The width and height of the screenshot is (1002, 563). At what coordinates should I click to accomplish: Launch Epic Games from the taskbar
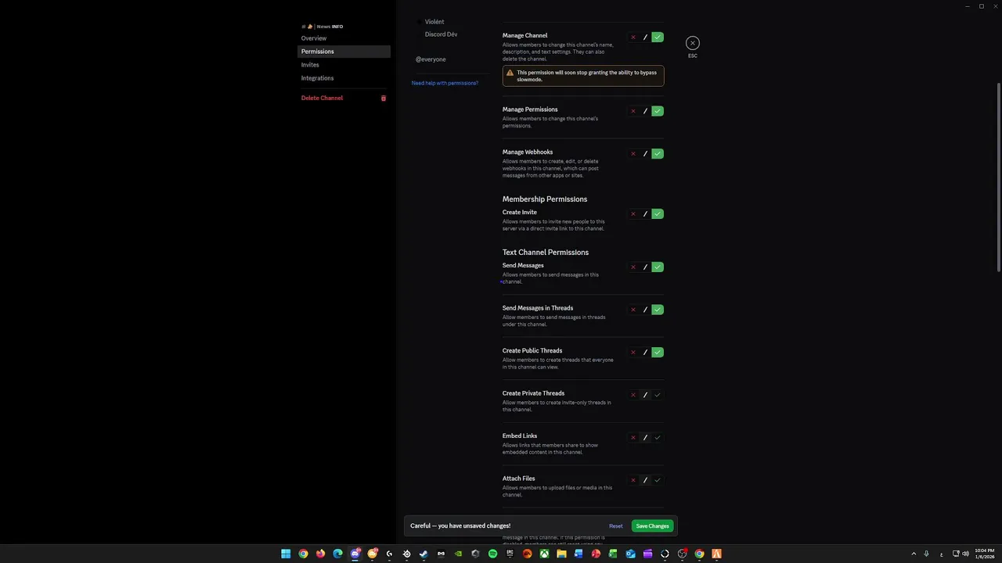coord(510,554)
